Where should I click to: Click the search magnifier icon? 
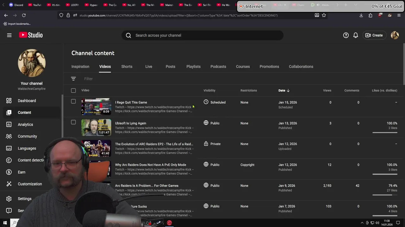(128, 35)
